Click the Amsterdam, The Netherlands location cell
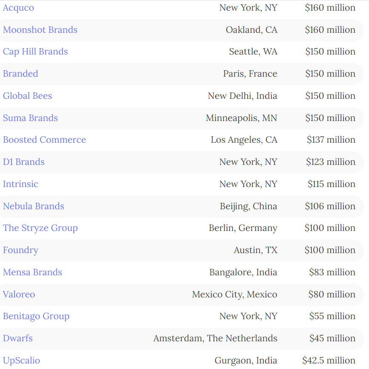This screenshot has width=369, height=369. [215, 338]
